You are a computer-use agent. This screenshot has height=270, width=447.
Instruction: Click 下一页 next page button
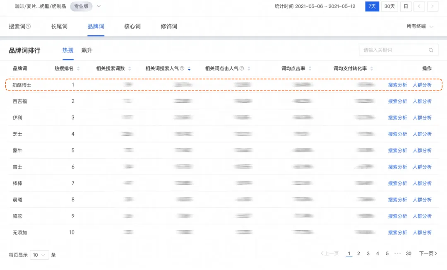(x=428, y=253)
